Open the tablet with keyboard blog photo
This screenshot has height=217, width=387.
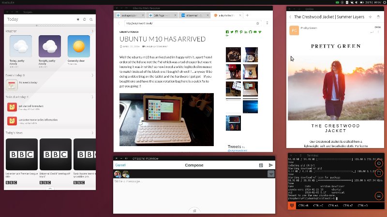point(166,120)
